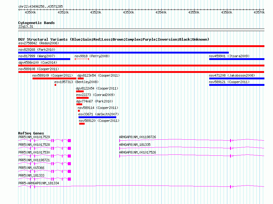Select the blue nsv589121 gain bar
Image resolution: width=273 pixels, height=204 pixels.
click(x=236, y=85)
